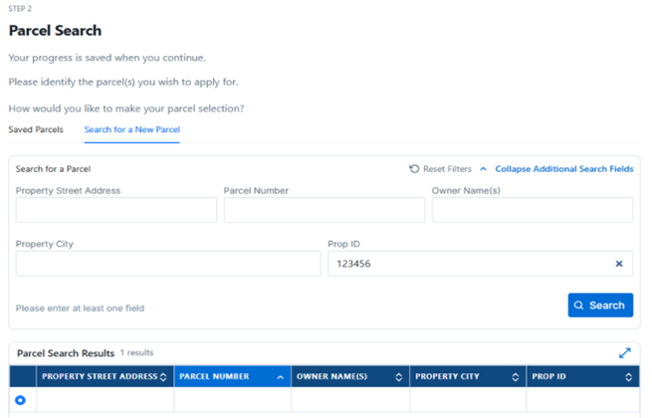Screen dimensions: 652x418
Task: Focus the Parcel Number input field
Action: pos(324,210)
